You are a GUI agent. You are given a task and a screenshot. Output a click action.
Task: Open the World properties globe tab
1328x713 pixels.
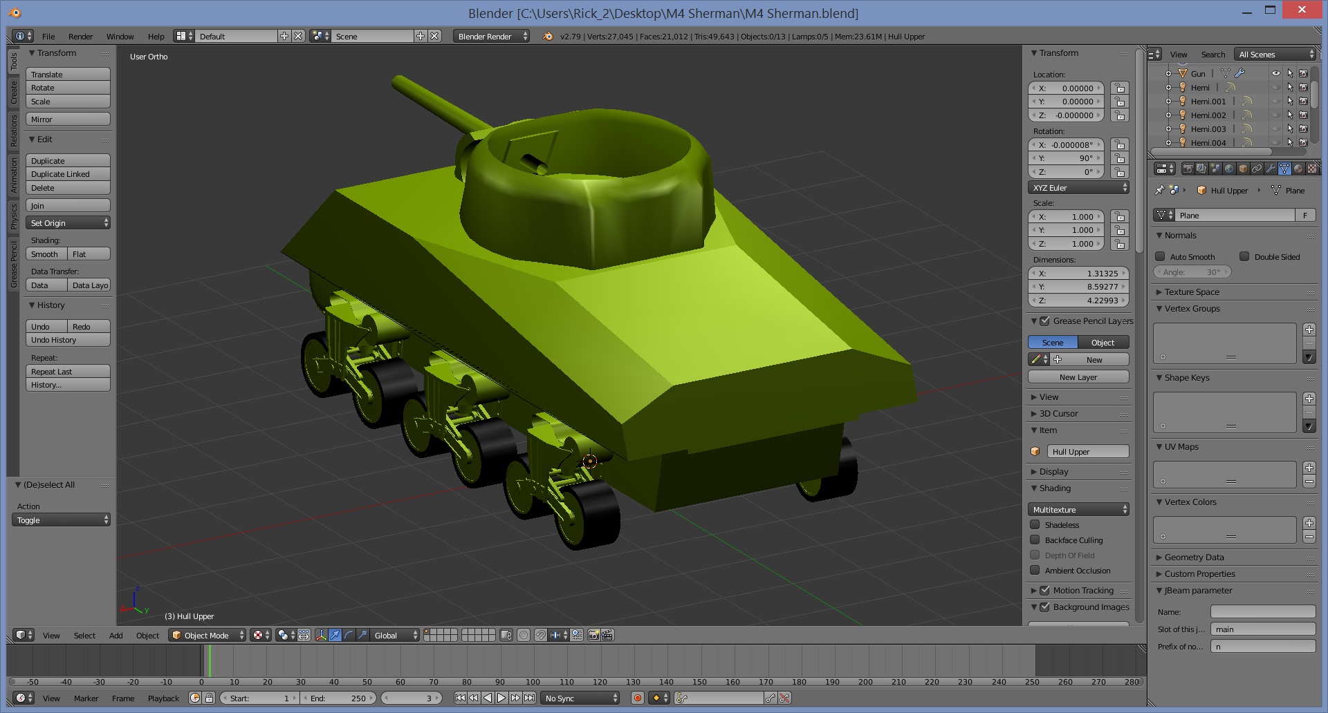pyautogui.click(x=1229, y=169)
